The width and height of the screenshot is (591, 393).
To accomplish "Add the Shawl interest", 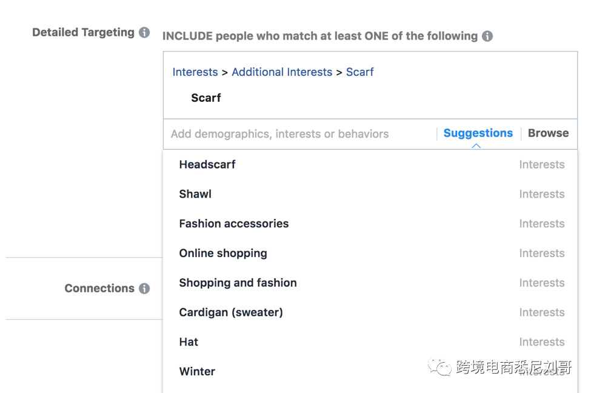I will (195, 194).
